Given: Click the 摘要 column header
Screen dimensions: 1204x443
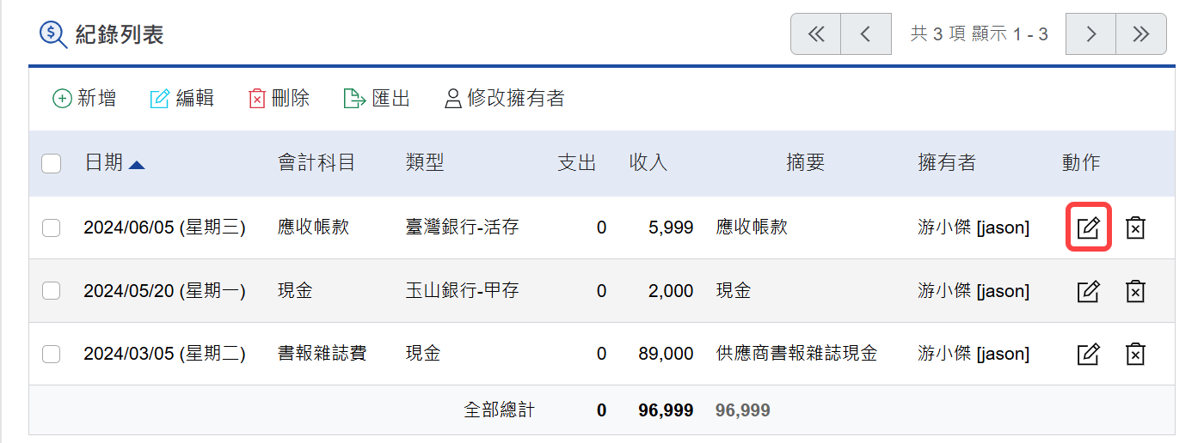Looking at the screenshot, I should [806, 163].
